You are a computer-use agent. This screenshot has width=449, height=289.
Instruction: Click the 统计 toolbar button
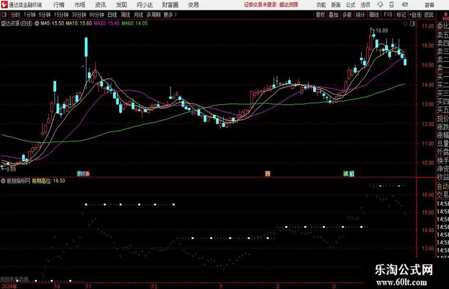point(361,15)
